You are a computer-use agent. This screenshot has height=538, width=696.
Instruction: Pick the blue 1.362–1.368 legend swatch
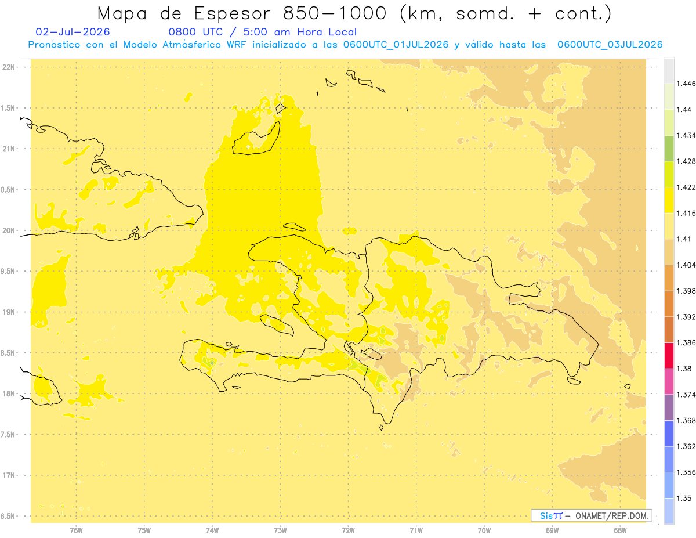[669, 434]
